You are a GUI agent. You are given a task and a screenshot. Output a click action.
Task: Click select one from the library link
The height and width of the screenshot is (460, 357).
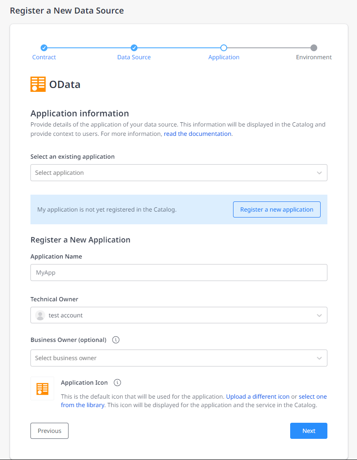(313, 397)
